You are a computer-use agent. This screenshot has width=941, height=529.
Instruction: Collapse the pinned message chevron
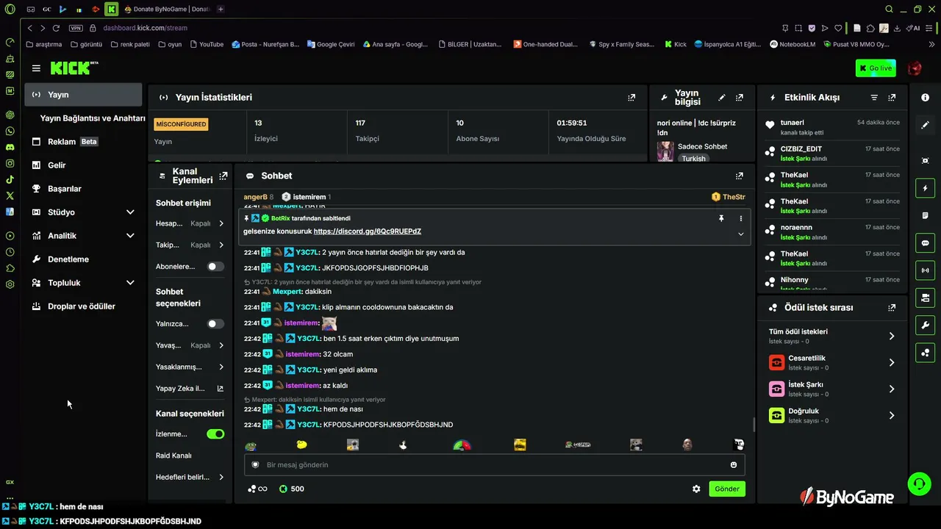click(x=740, y=234)
